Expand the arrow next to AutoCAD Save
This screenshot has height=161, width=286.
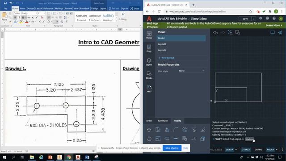[253, 19]
